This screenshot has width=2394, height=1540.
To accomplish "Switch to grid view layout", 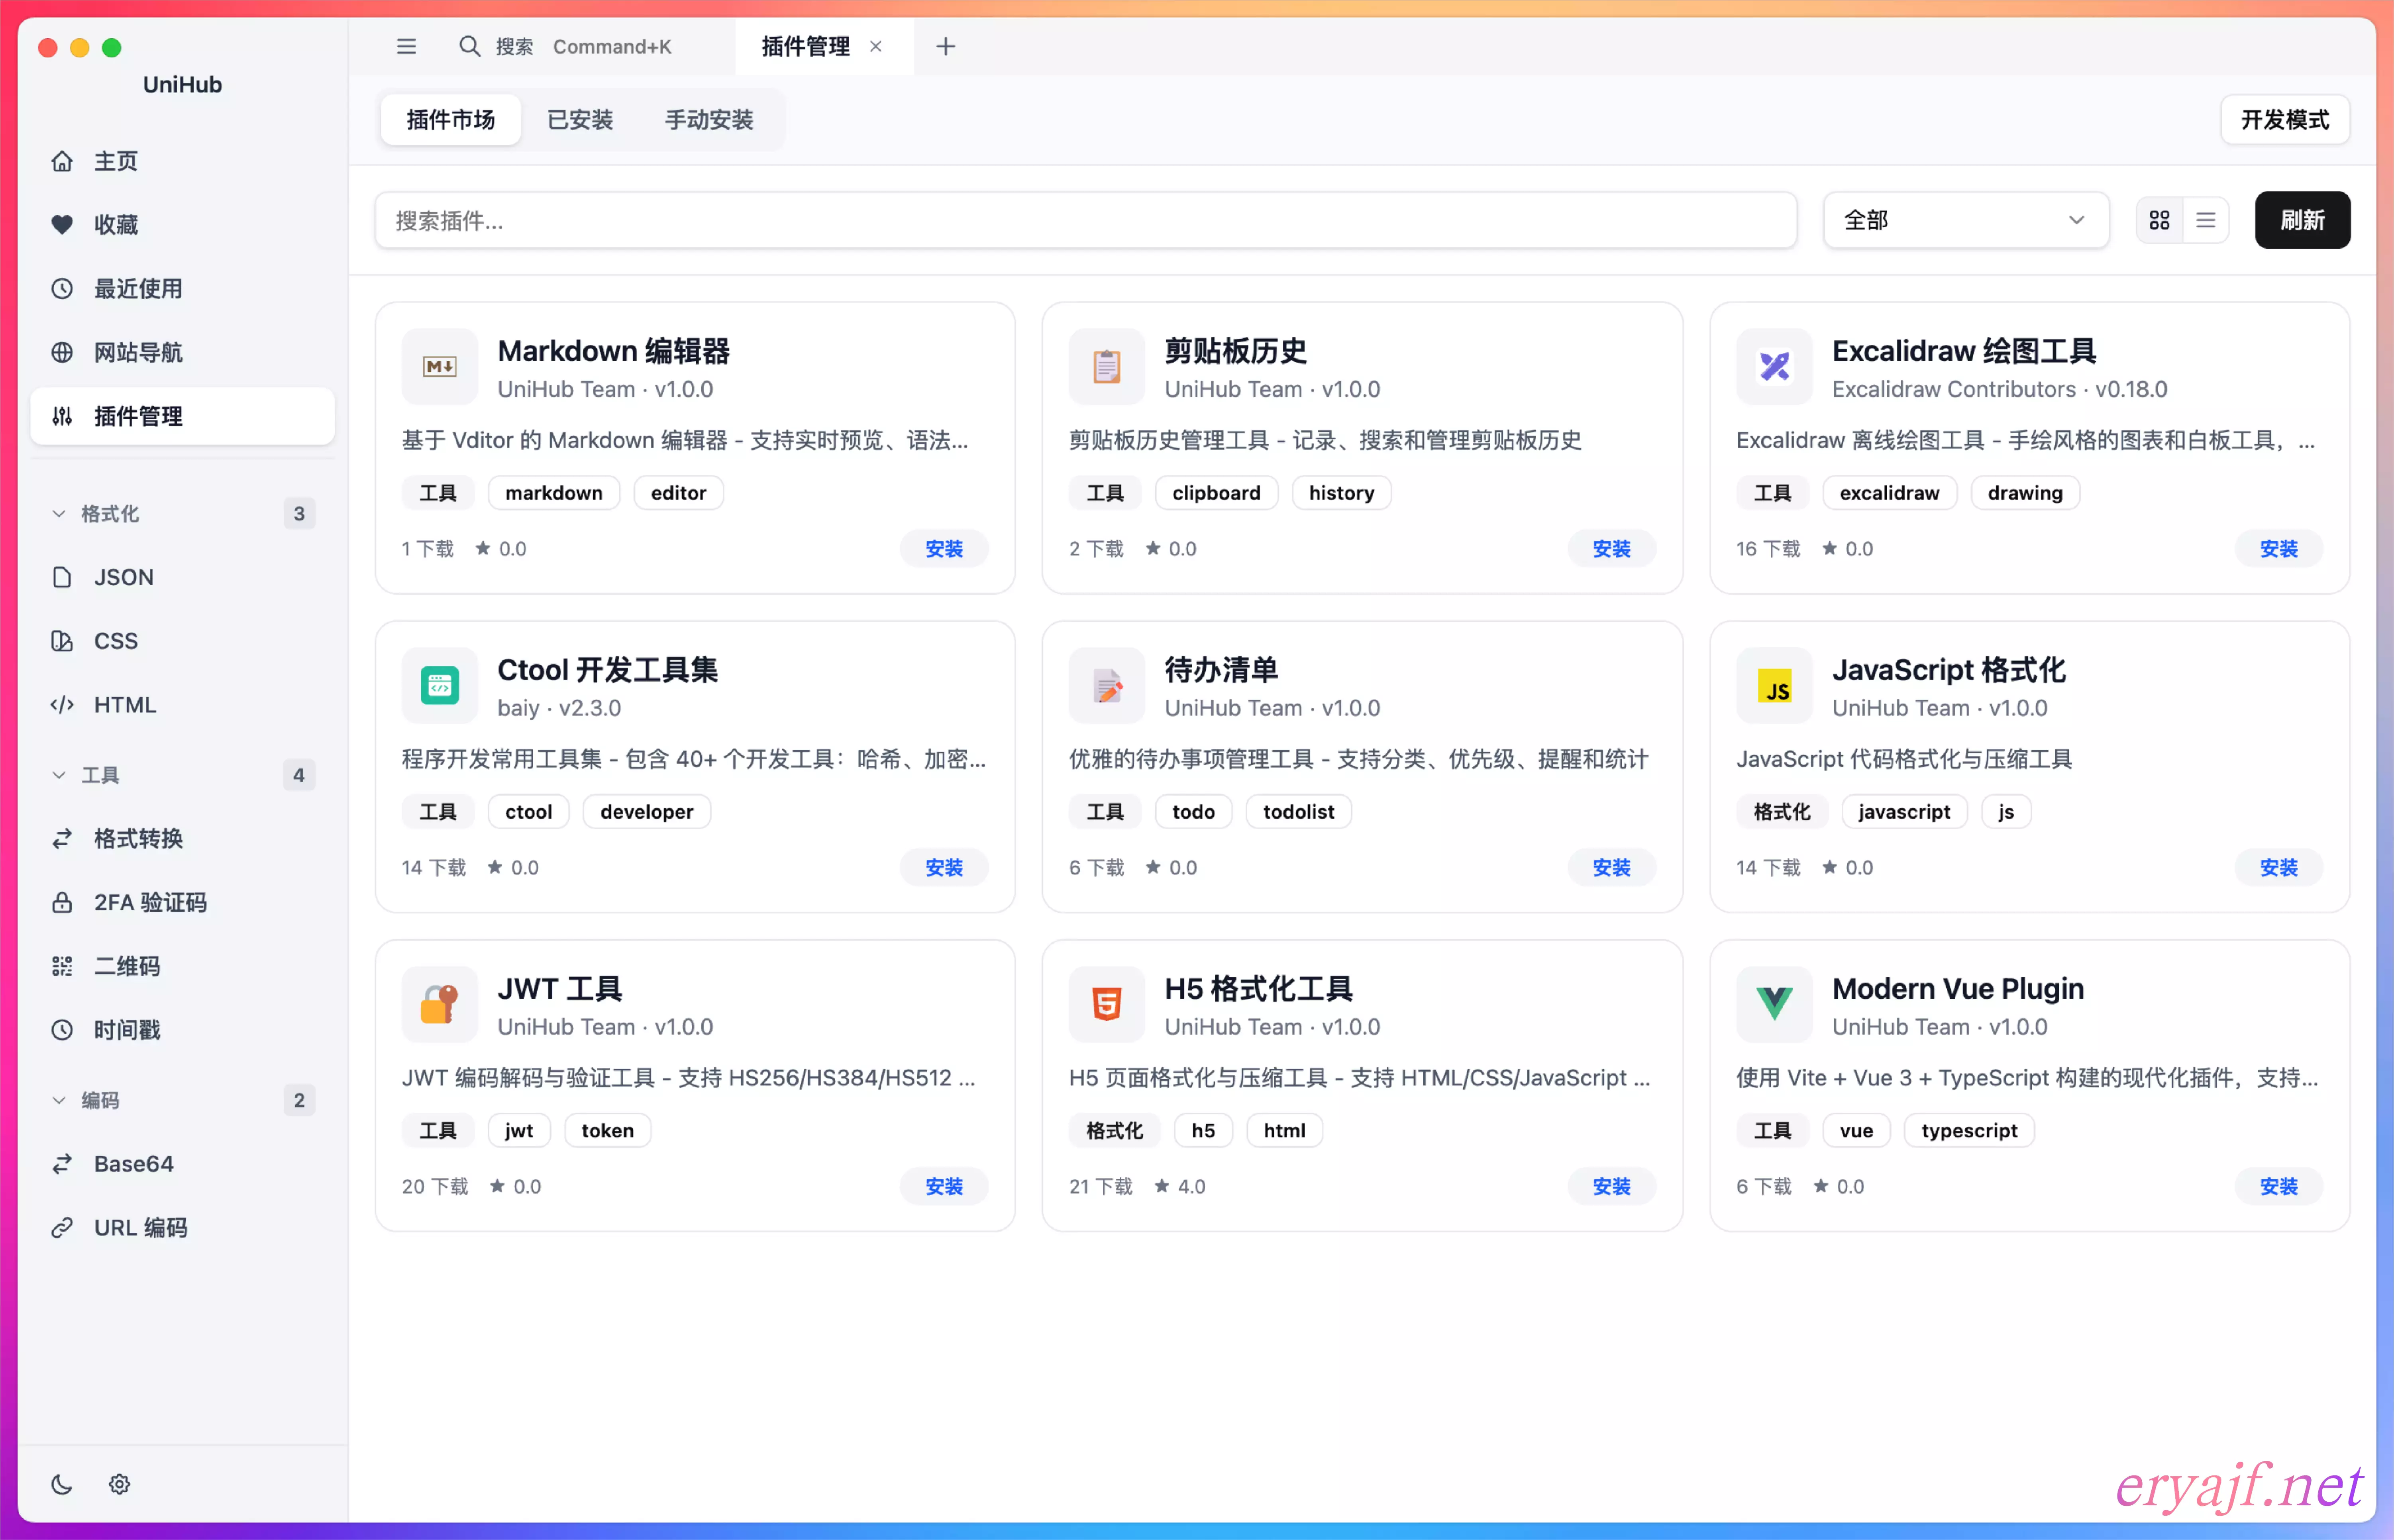I will click(x=2159, y=220).
